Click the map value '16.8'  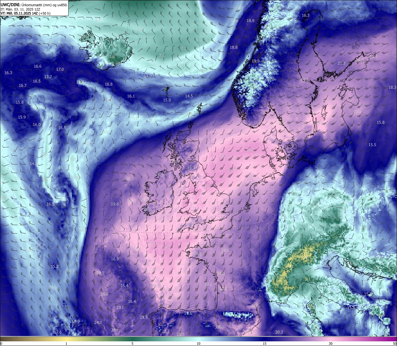click(x=109, y=84)
